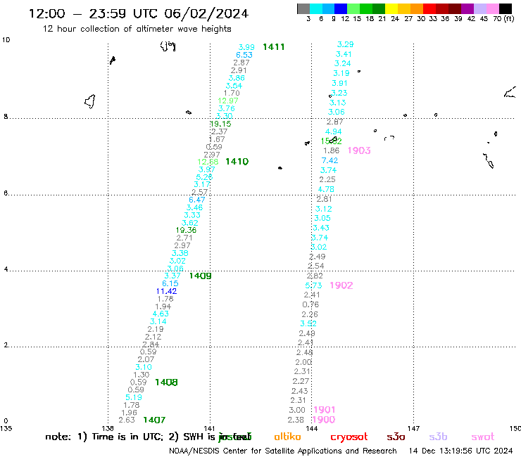Click the black 70 ft legend swatch
This screenshot has width=521, height=457.
click(x=506, y=8)
